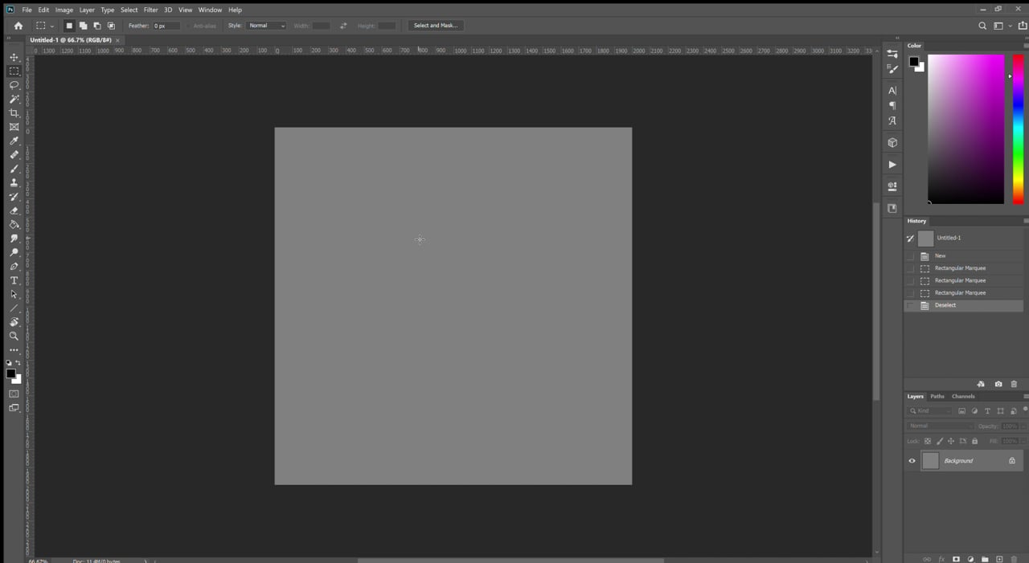Delete current history state with trash icon
The width and height of the screenshot is (1029, 563).
click(1014, 385)
